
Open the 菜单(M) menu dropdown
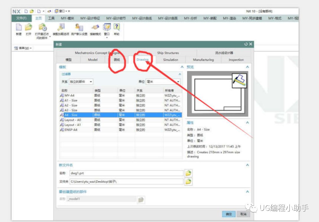pos(22,48)
